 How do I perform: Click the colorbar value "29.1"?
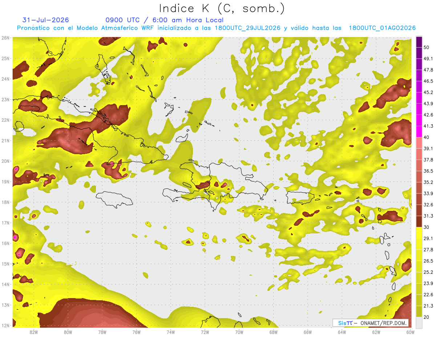click(428, 238)
